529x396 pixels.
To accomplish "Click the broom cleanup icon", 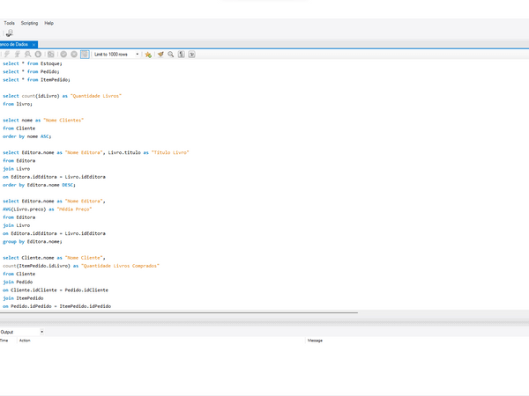I will click(160, 54).
